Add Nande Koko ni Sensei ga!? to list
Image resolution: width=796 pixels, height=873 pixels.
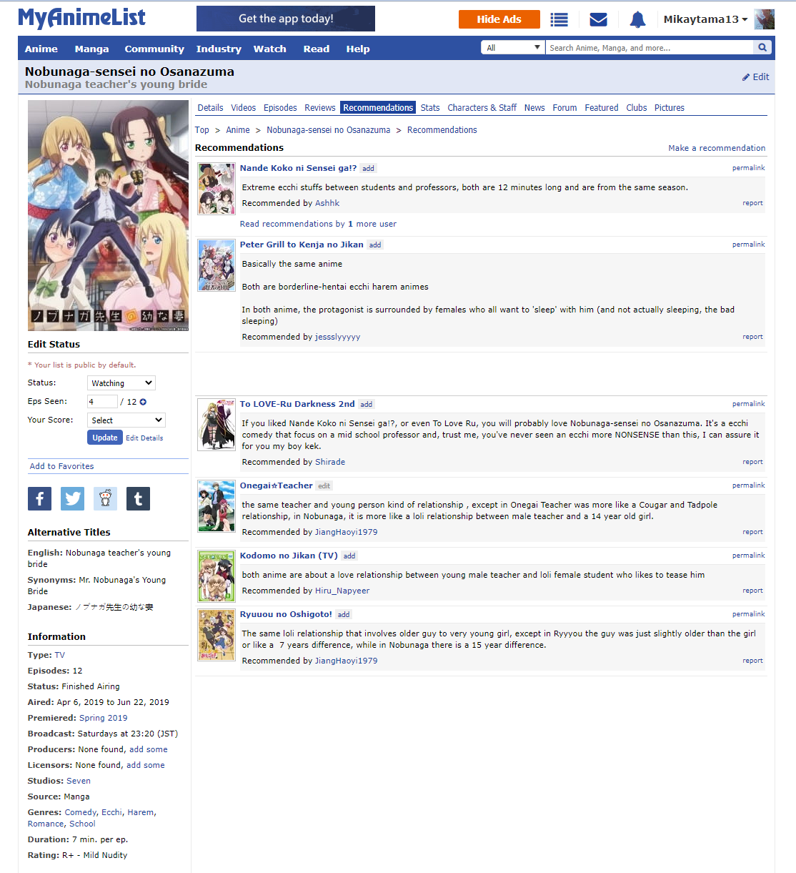(x=368, y=169)
